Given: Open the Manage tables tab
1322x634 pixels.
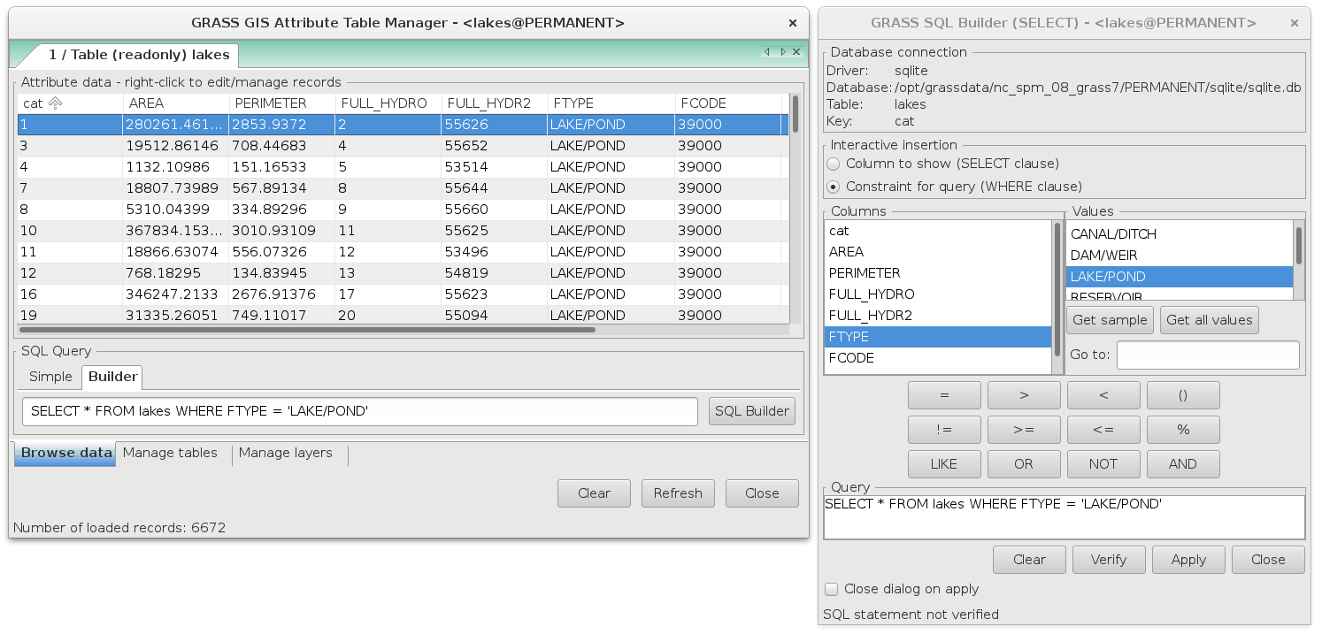Looking at the screenshot, I should click(x=170, y=453).
